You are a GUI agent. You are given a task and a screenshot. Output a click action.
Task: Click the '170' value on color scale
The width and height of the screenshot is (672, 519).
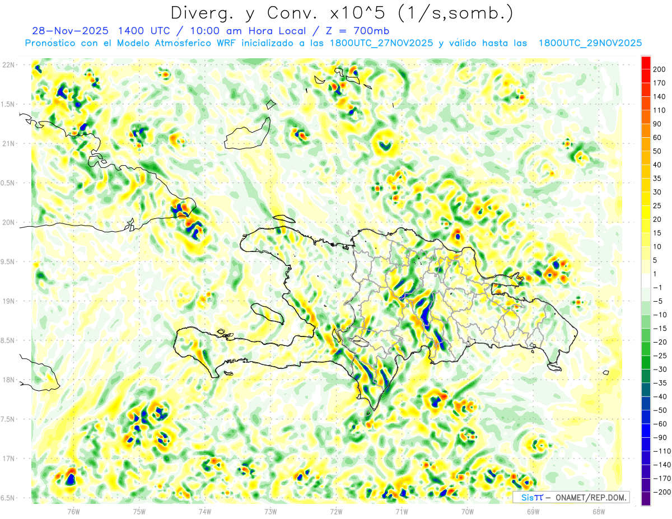tap(660, 83)
